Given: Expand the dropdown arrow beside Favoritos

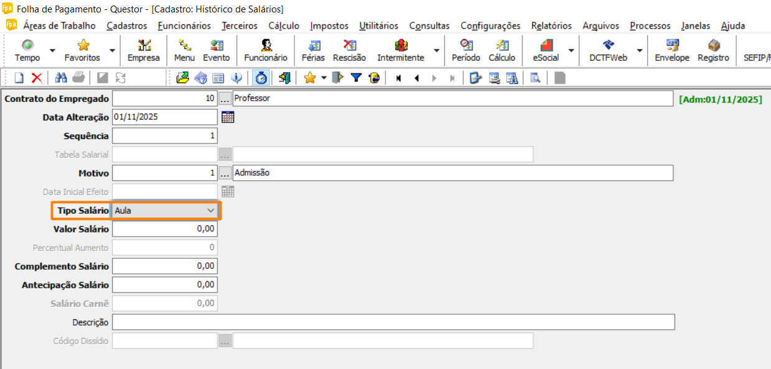Looking at the screenshot, I should [112, 51].
